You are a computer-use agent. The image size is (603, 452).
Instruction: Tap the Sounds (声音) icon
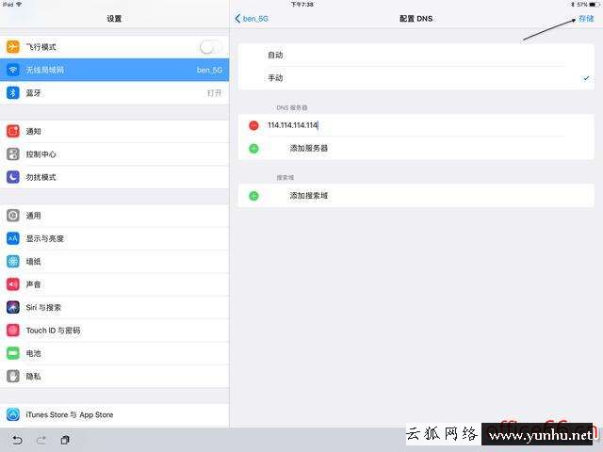click(x=12, y=284)
